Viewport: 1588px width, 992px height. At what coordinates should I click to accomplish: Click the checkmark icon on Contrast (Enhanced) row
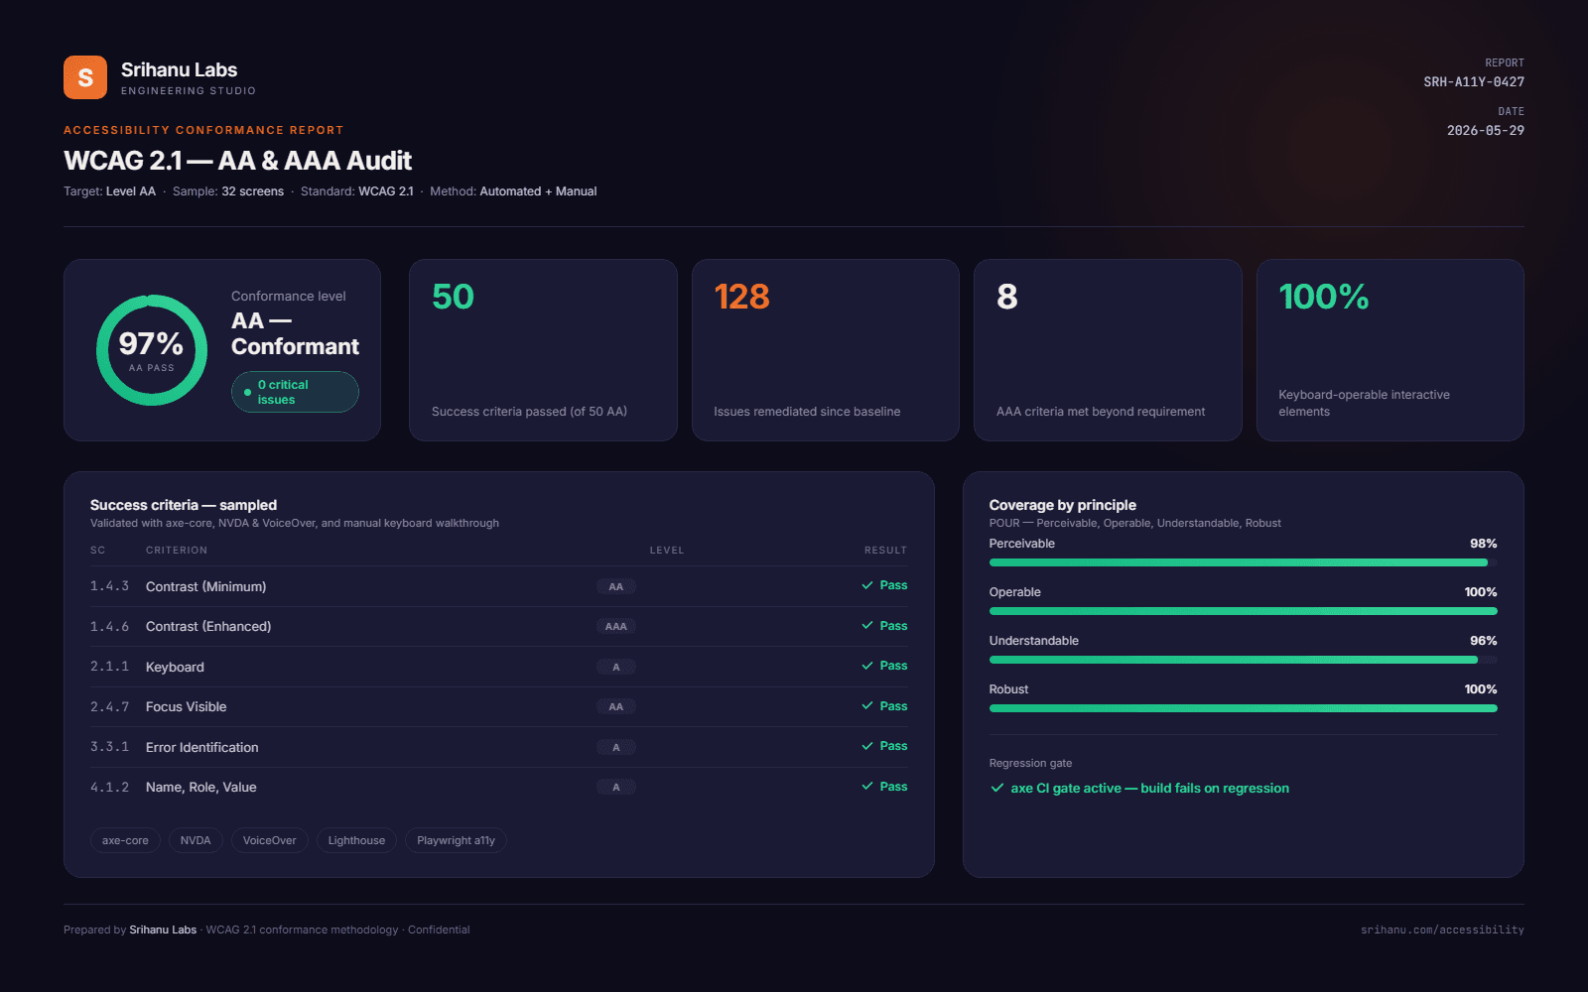(x=867, y=626)
